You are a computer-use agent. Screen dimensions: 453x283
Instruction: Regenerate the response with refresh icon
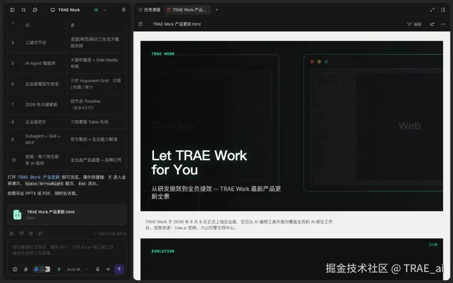pyautogui.click(x=40, y=234)
